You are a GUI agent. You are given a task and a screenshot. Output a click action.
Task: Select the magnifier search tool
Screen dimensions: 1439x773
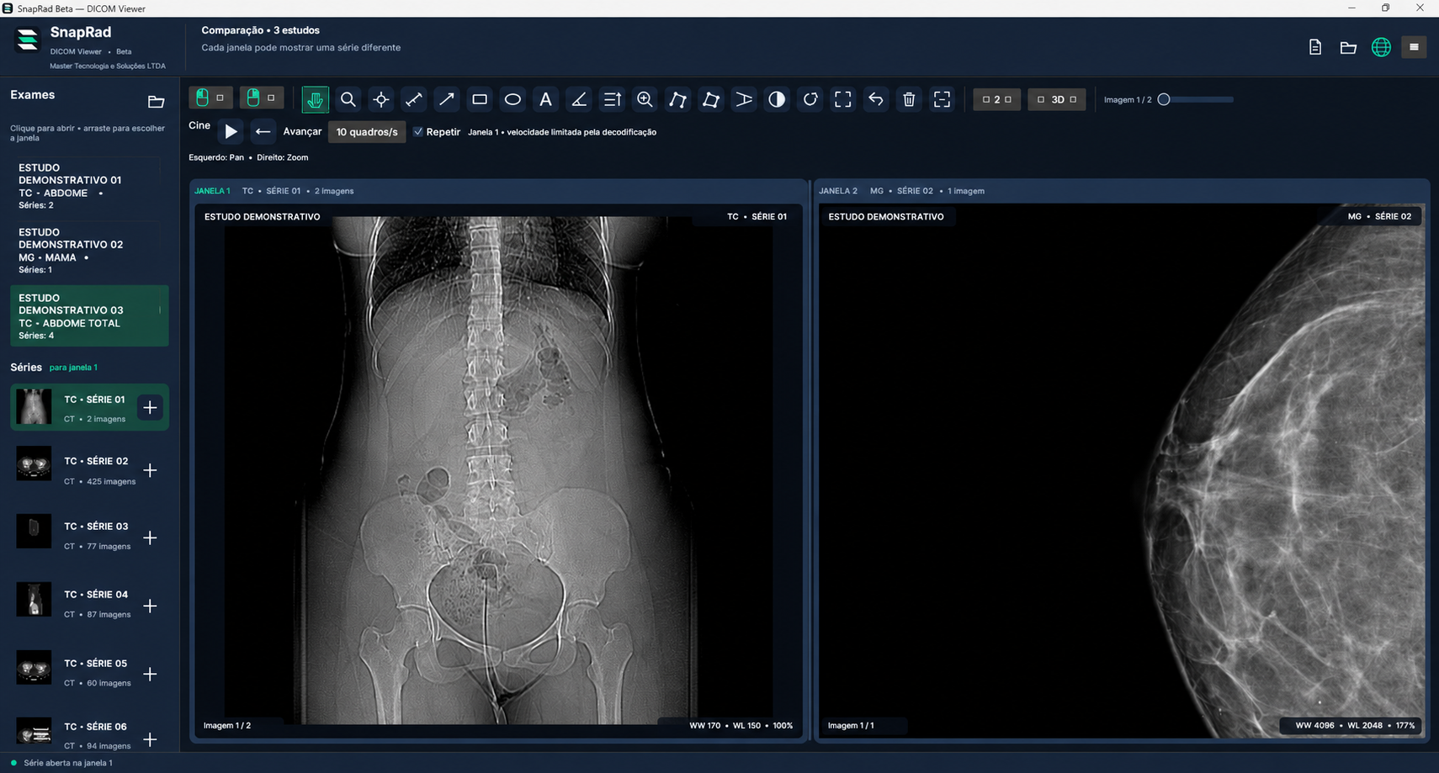[348, 99]
